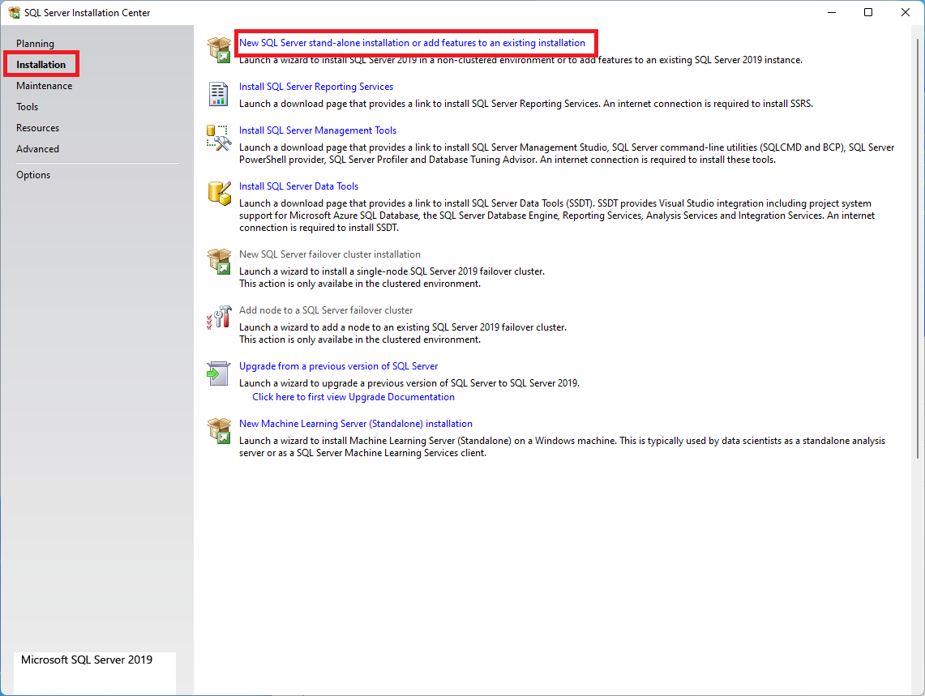Click the vertical scrollbar on the right
This screenshot has width=925, height=696.
918,248
